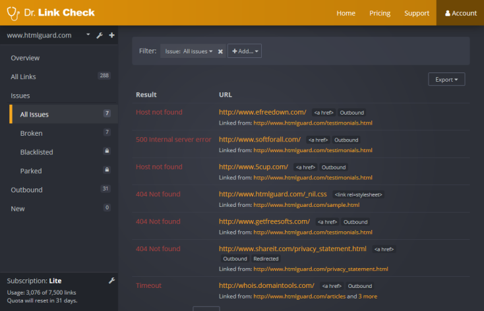
Task: Open link http://www.getfreesofts.com/
Action: coord(264,221)
